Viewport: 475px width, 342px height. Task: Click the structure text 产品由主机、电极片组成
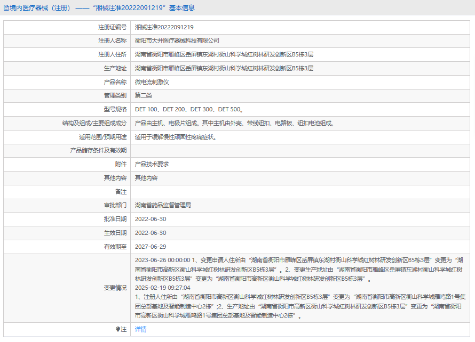pos(234,123)
